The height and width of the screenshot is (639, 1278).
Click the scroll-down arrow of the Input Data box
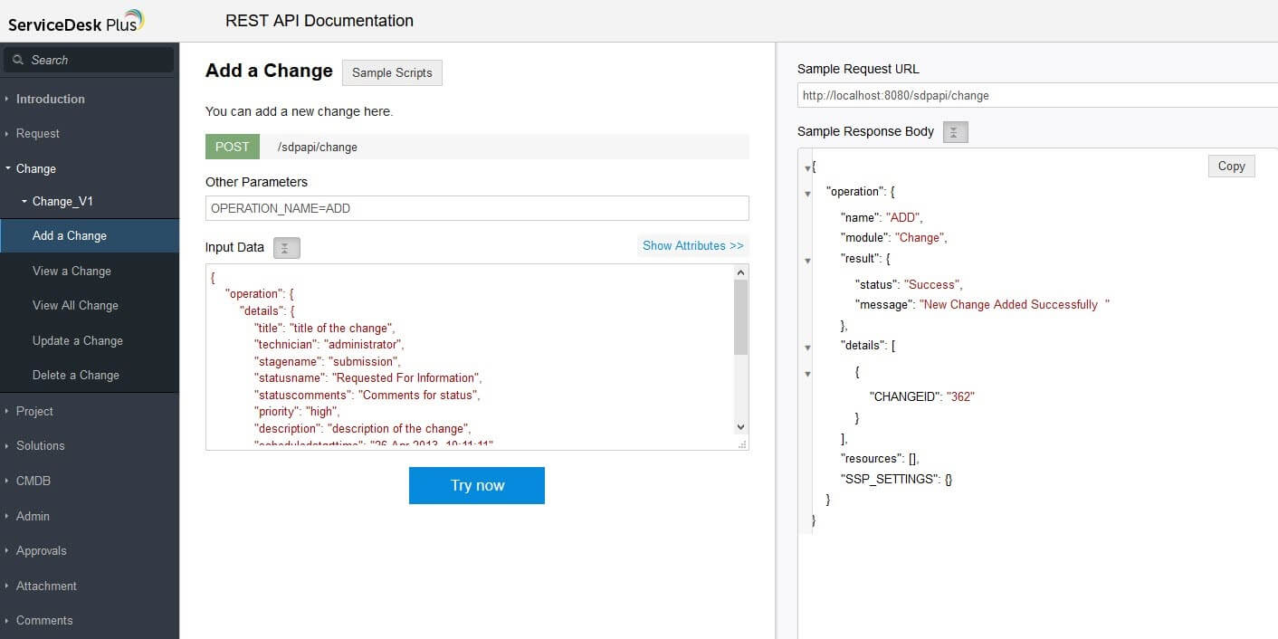740,427
